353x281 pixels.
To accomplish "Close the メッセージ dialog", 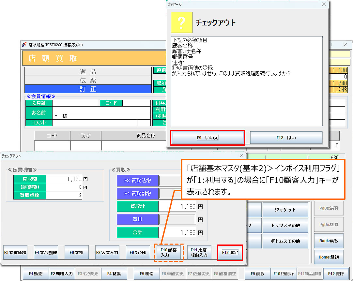I will click(324, 4).
